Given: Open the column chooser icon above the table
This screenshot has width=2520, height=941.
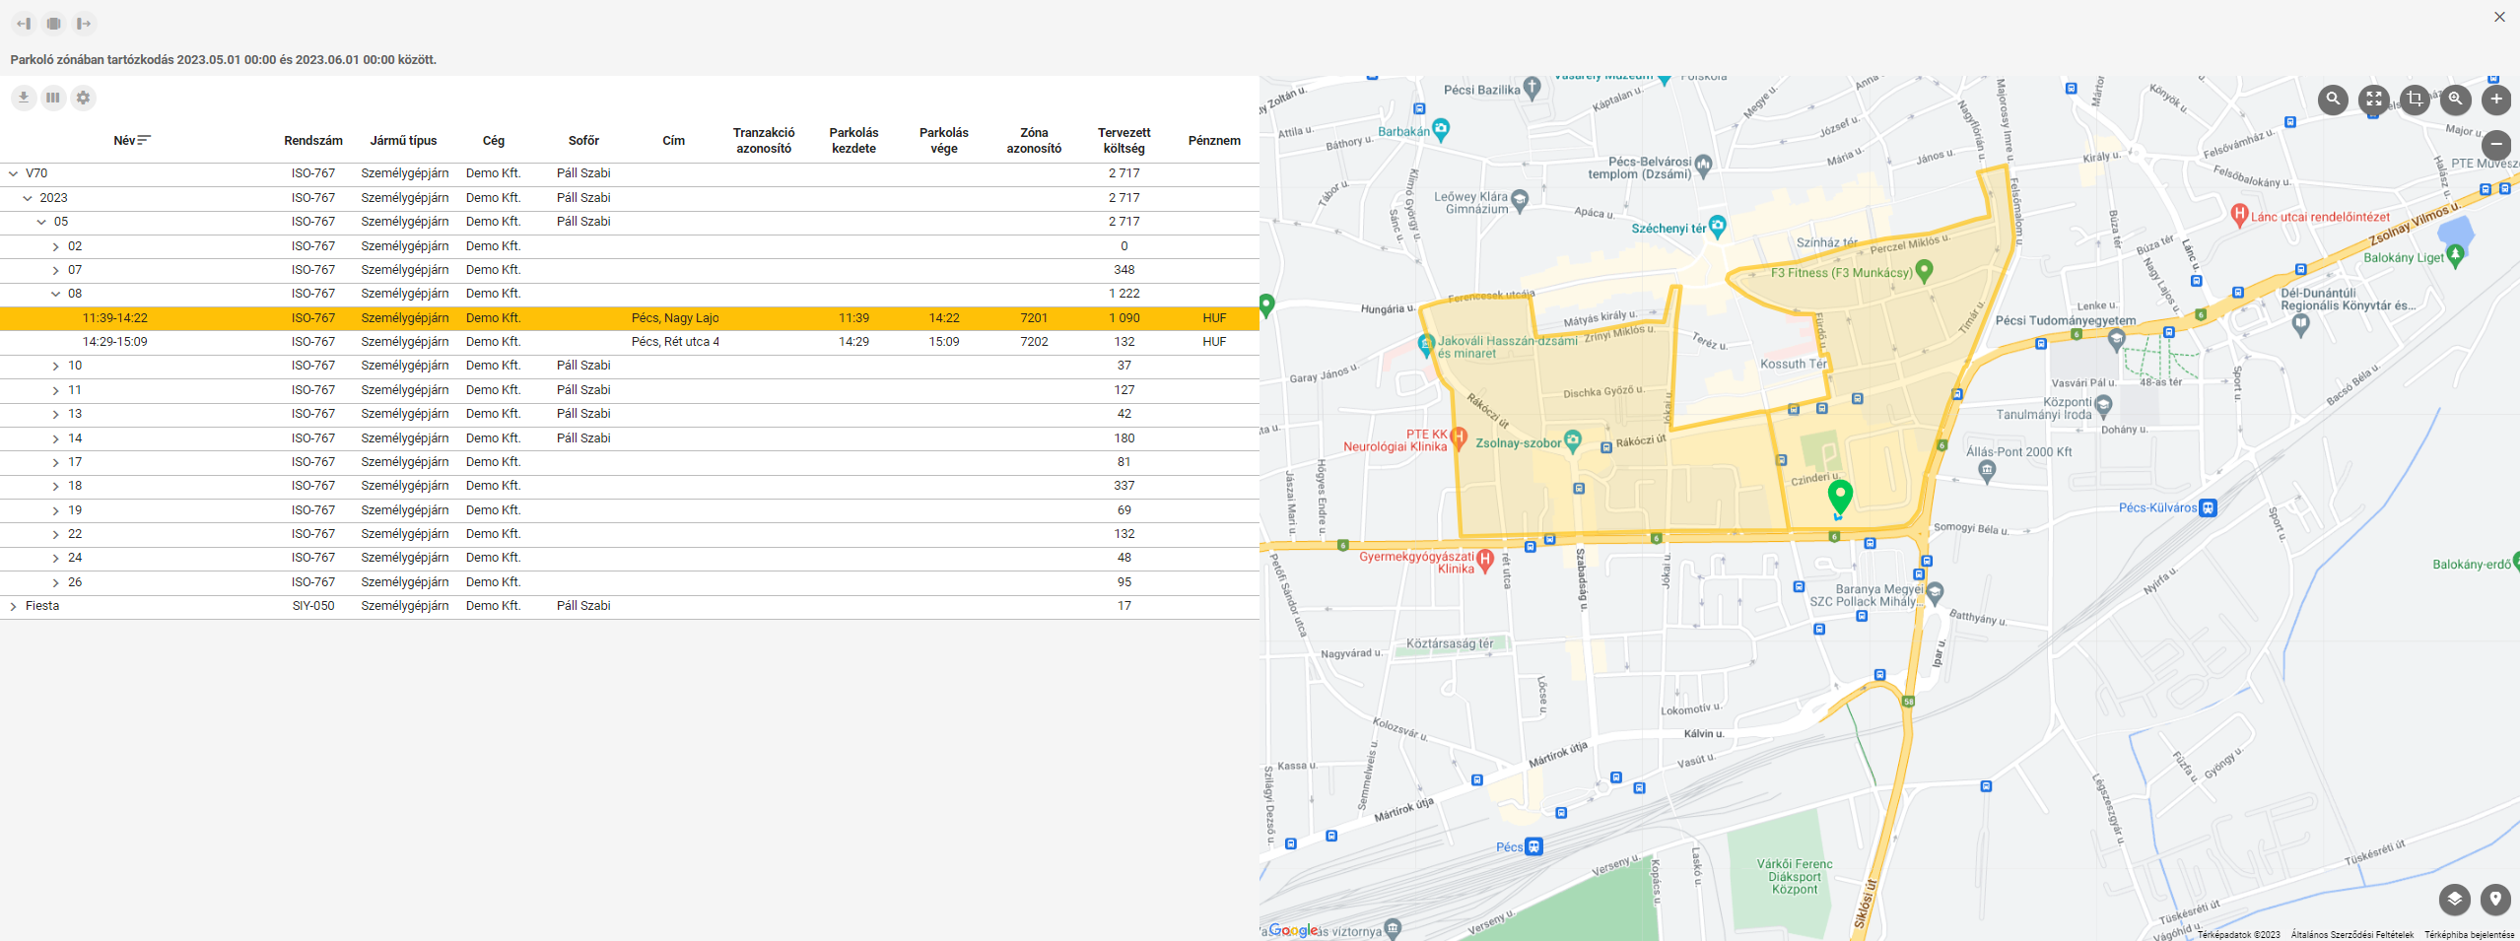Looking at the screenshot, I should [53, 98].
